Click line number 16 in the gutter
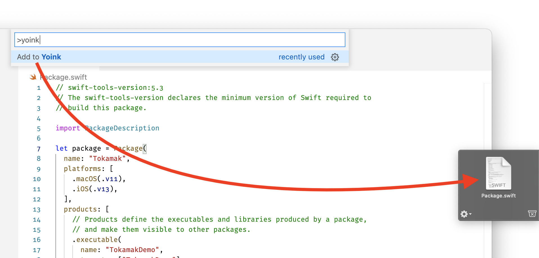 click(x=37, y=240)
